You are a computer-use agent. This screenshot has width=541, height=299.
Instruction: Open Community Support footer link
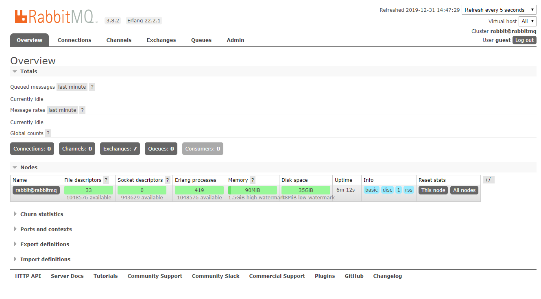tap(155, 276)
